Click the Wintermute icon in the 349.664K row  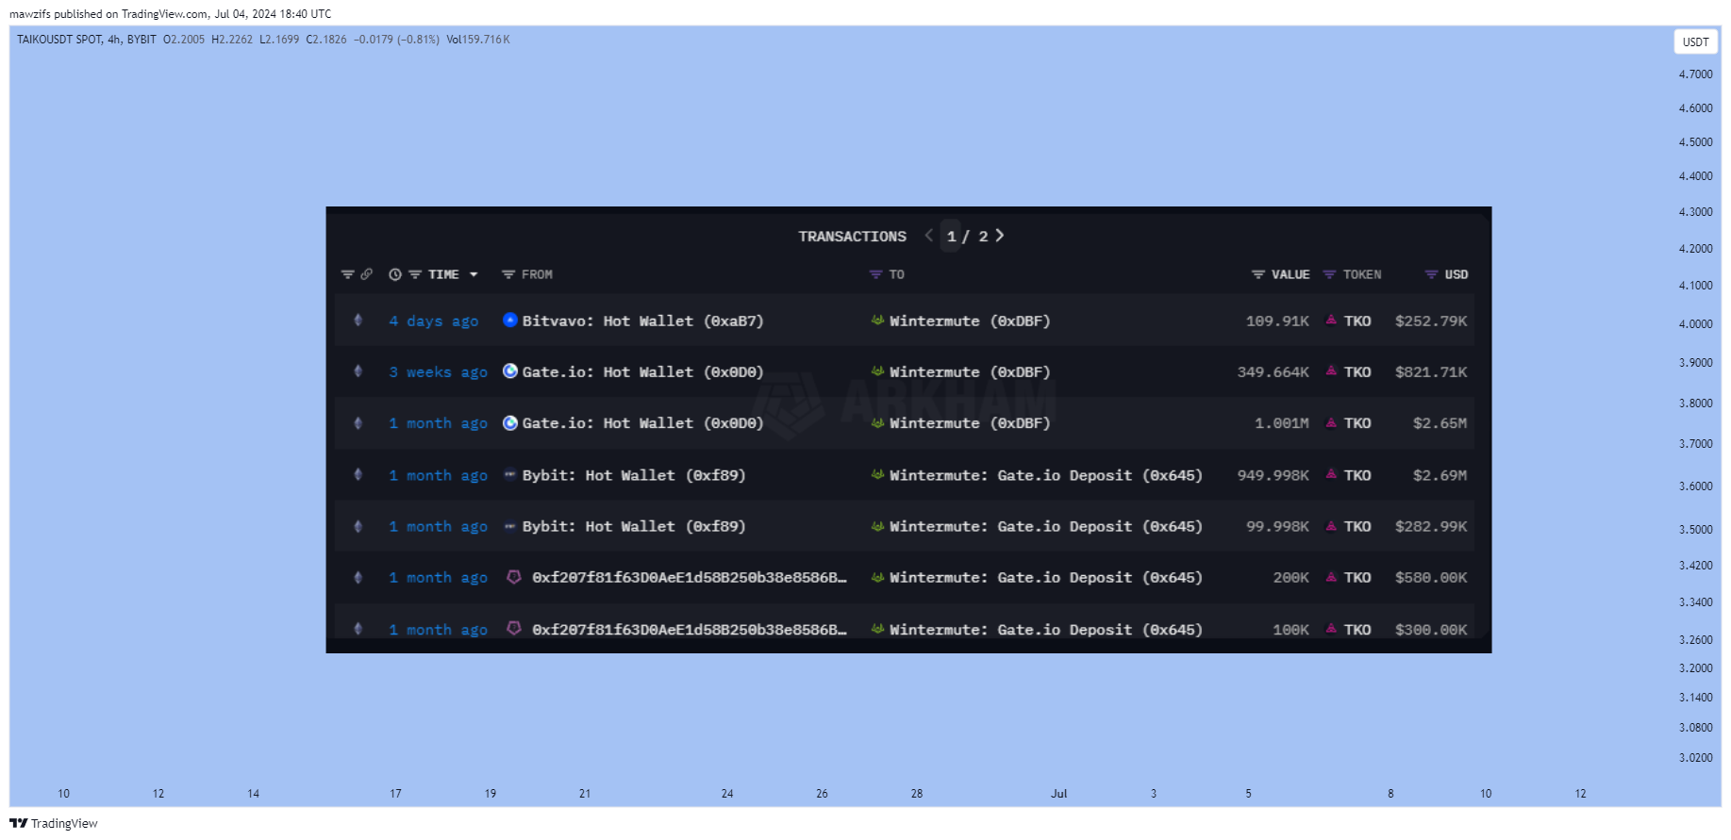point(877,371)
